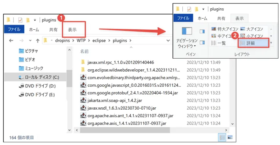Viewport: 280px width, 145px height.
Task: Go up one folder level arrow
Action: pos(38,41)
